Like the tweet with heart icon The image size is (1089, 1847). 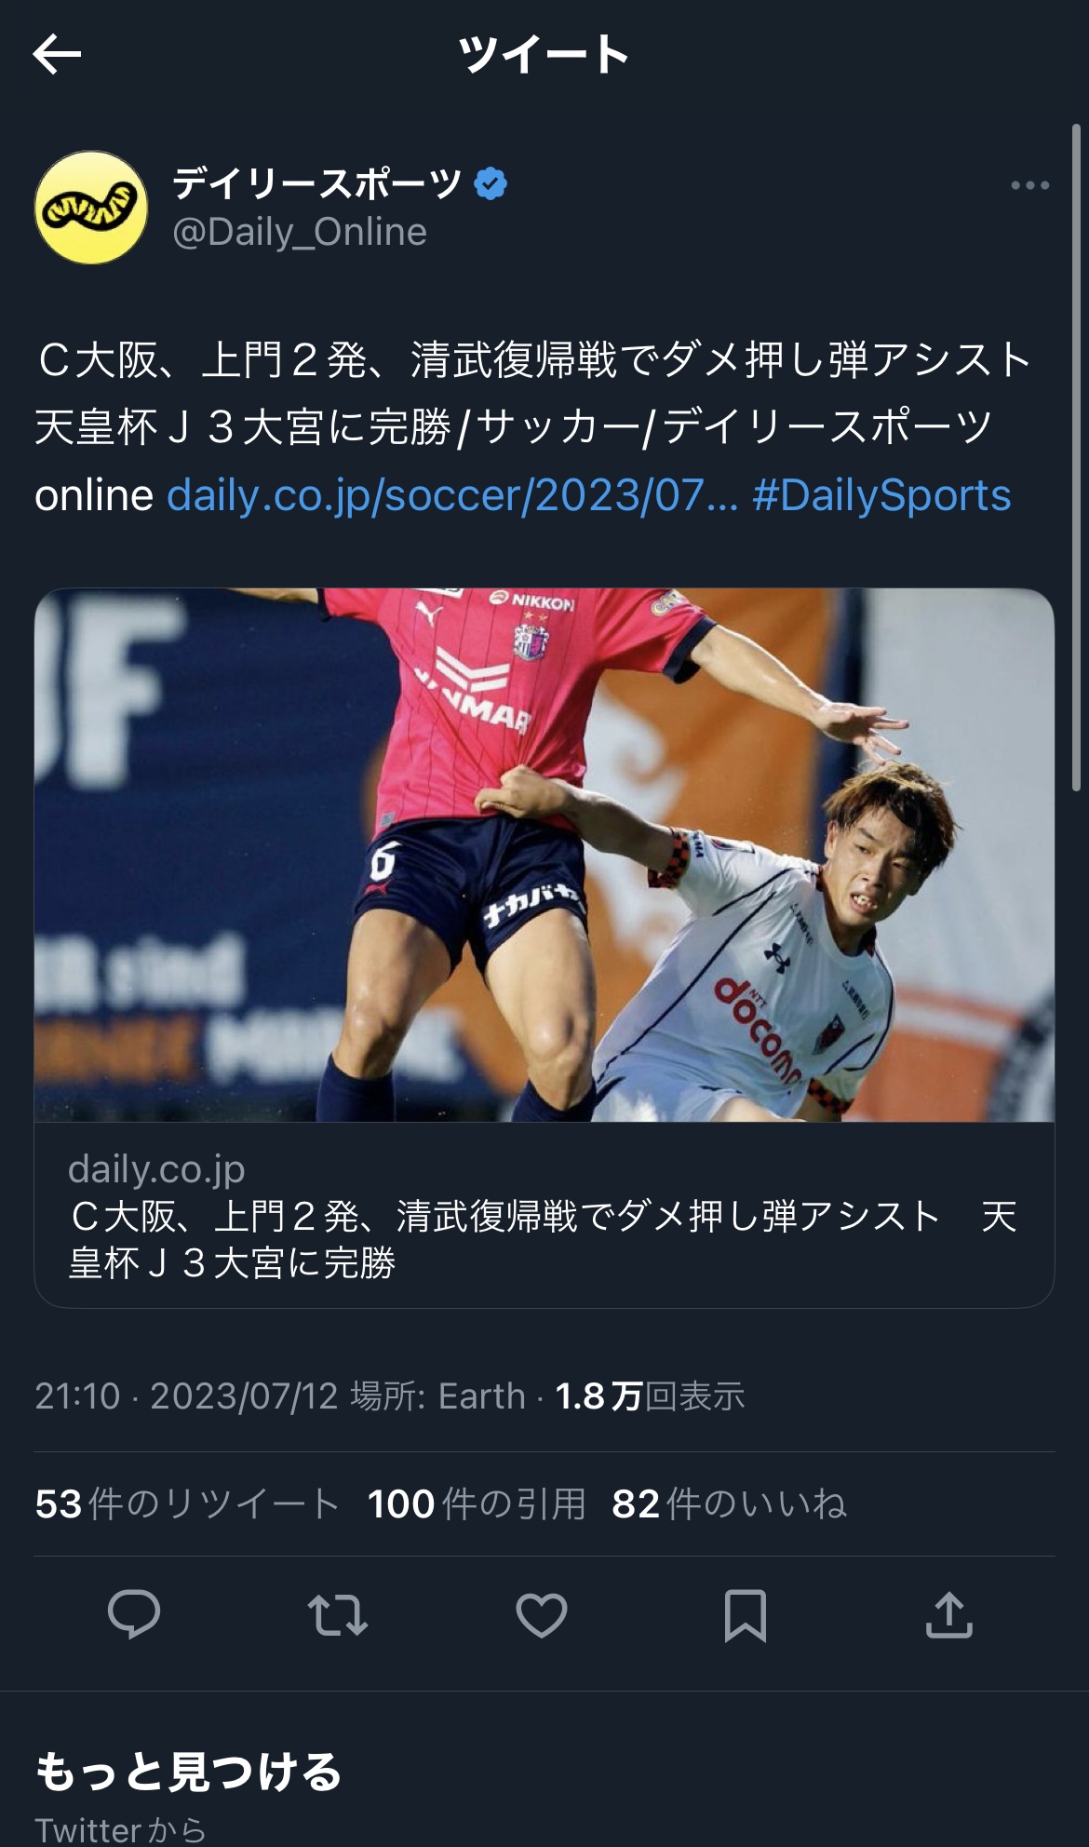pos(542,1614)
